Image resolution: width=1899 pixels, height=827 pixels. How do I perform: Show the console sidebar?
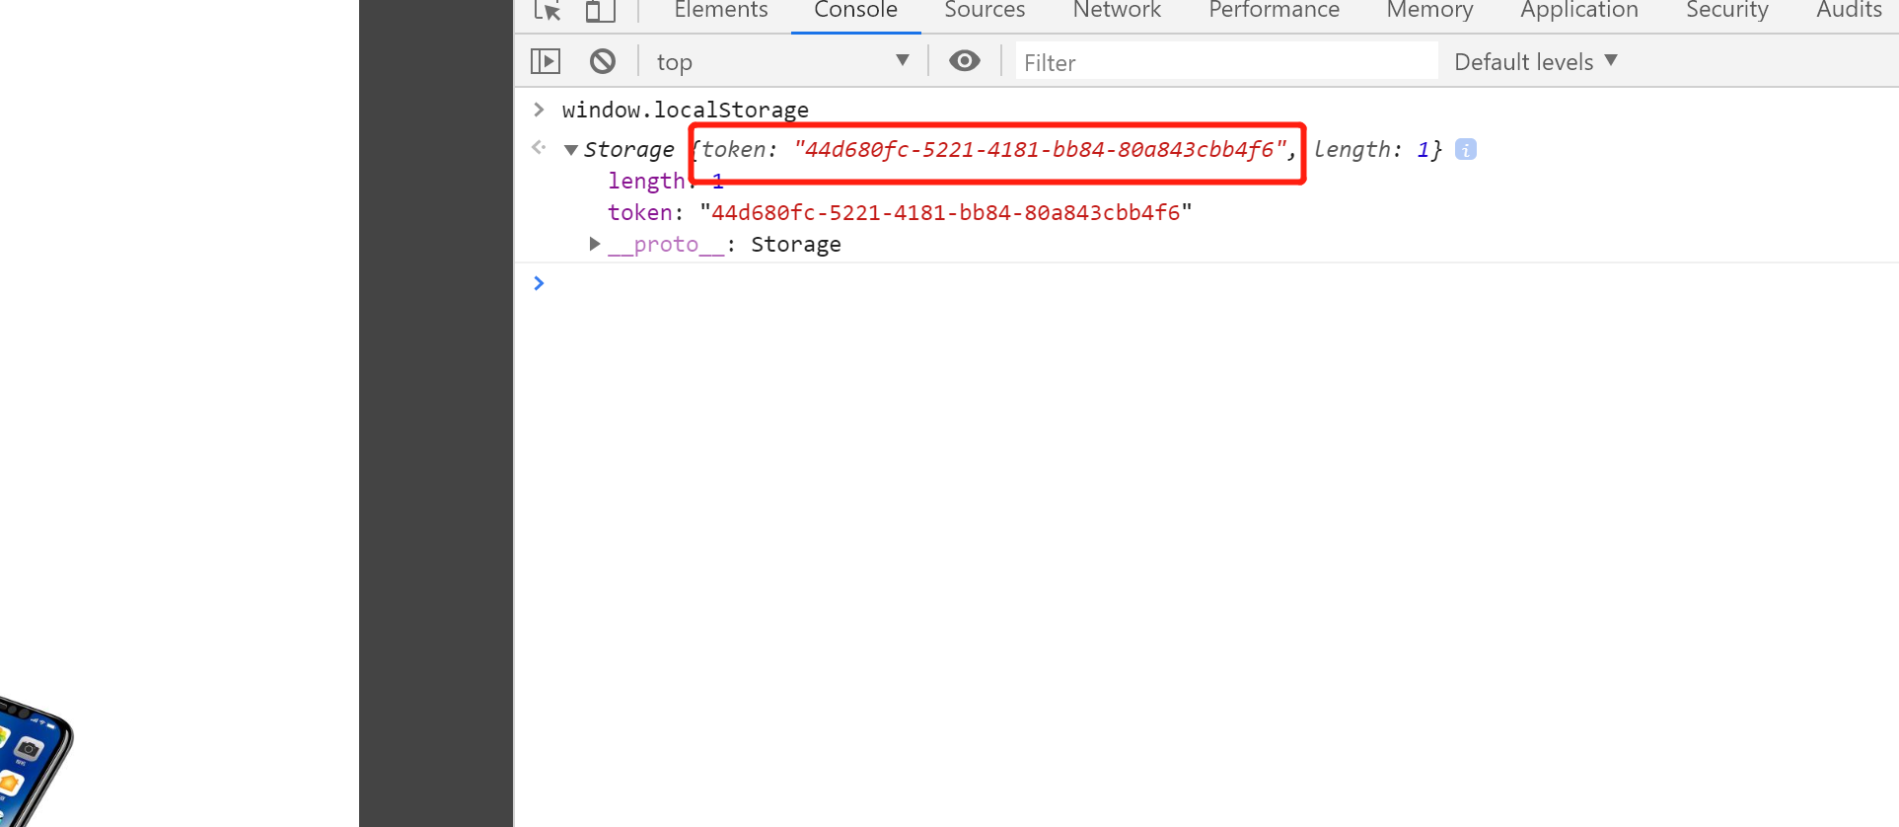[x=546, y=61]
